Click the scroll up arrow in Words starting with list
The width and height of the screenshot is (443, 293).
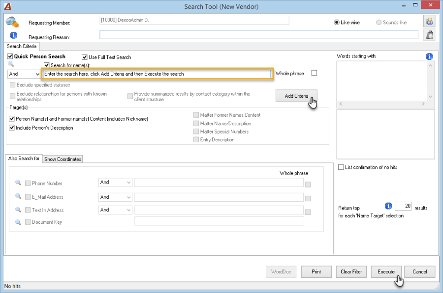coord(430,65)
